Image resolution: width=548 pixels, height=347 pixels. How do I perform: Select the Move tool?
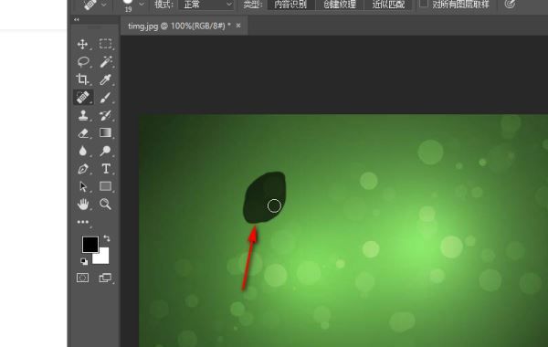pyautogui.click(x=82, y=44)
